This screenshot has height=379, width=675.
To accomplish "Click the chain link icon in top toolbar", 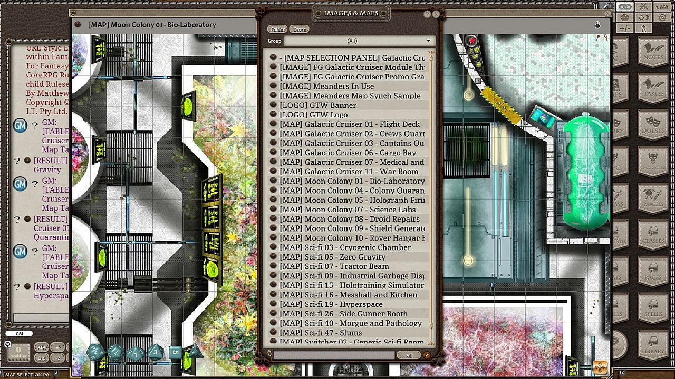I will pos(625,7).
